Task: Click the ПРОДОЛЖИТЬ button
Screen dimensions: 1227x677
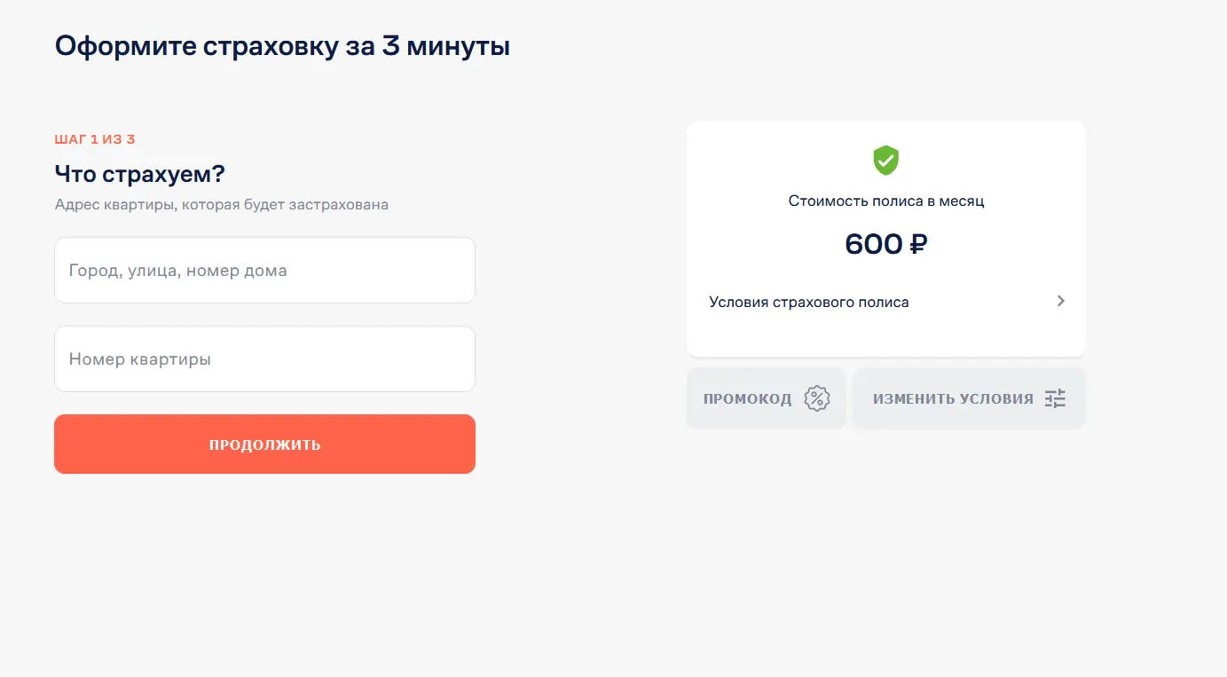Action: click(264, 444)
